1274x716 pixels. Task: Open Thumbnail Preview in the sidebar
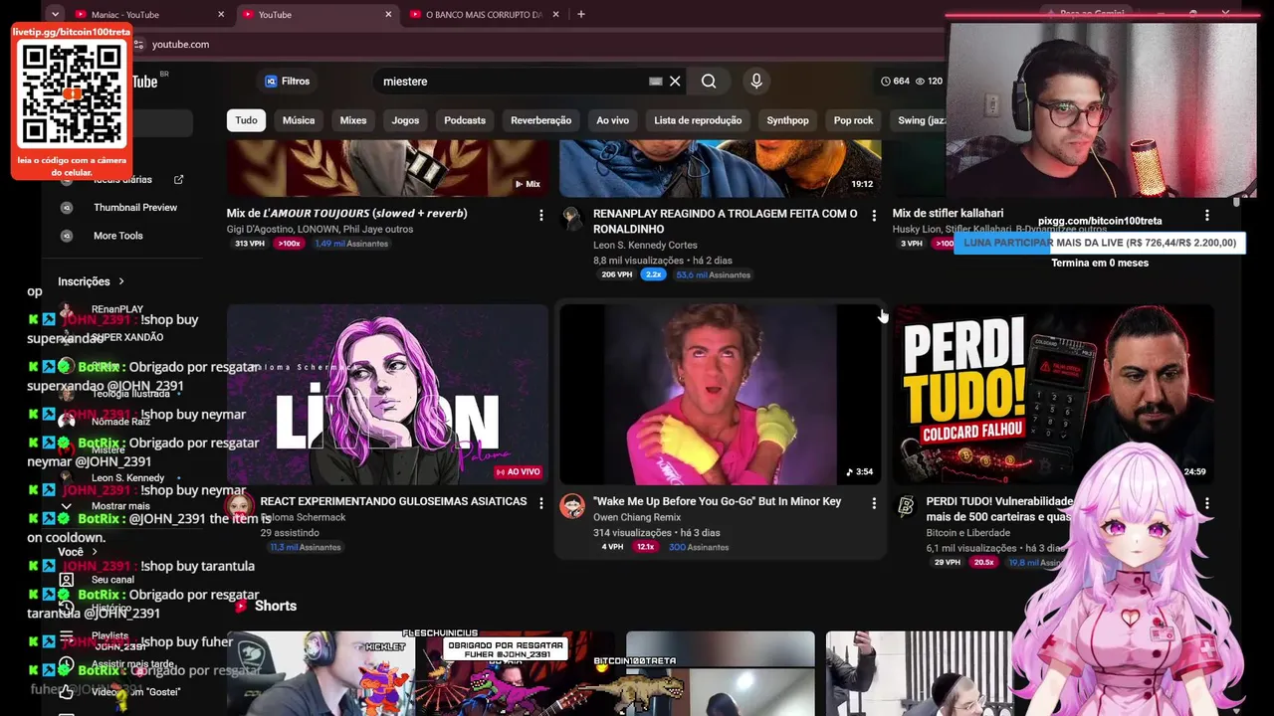point(135,208)
